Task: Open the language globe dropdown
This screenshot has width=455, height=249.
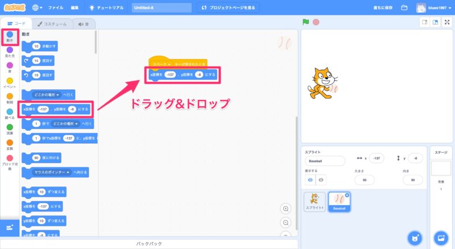Action: 38,8
